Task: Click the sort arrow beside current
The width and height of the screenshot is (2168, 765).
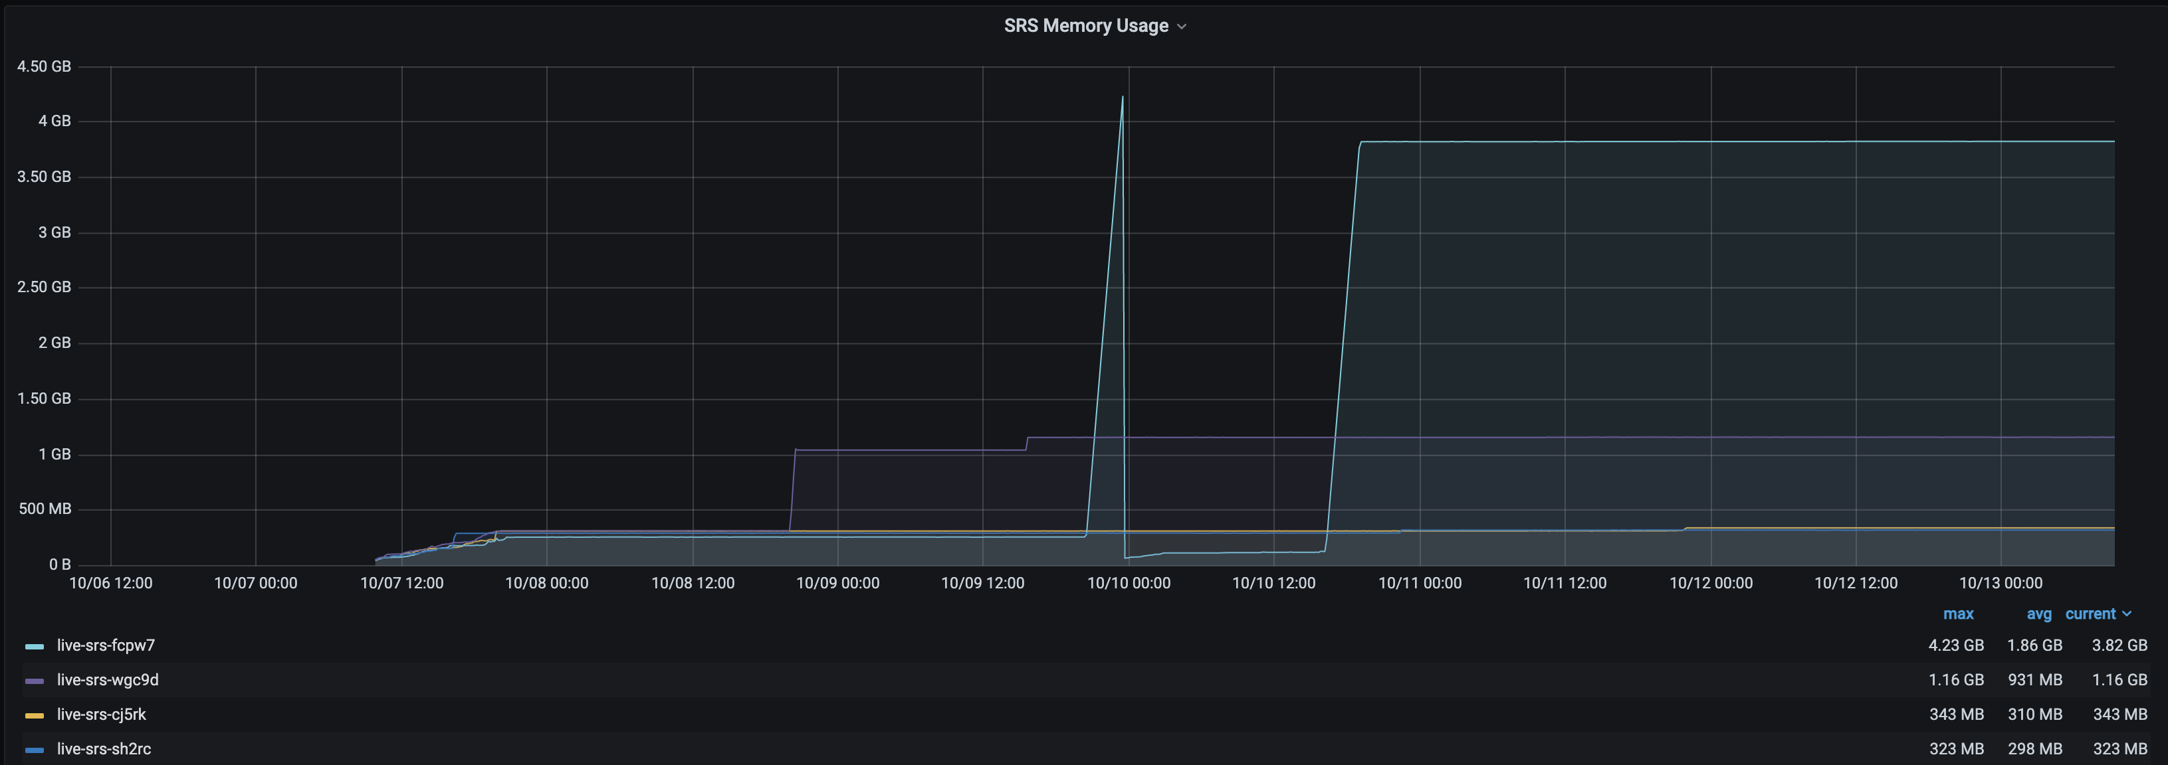Action: click(2127, 614)
